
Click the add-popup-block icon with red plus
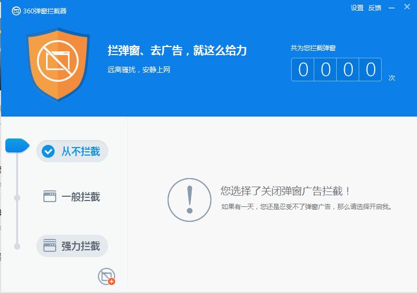pos(107,276)
